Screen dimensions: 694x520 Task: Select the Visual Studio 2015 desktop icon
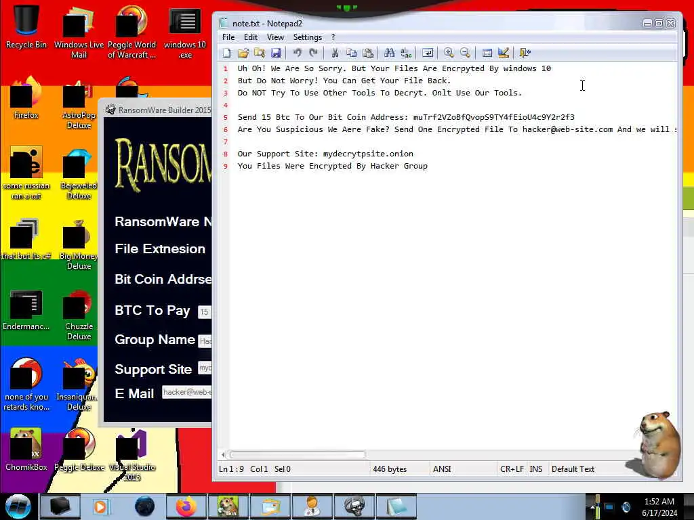[131, 456]
